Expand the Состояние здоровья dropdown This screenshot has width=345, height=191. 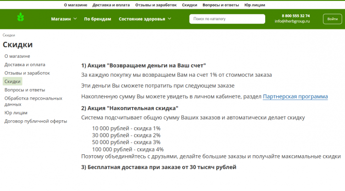(145, 19)
